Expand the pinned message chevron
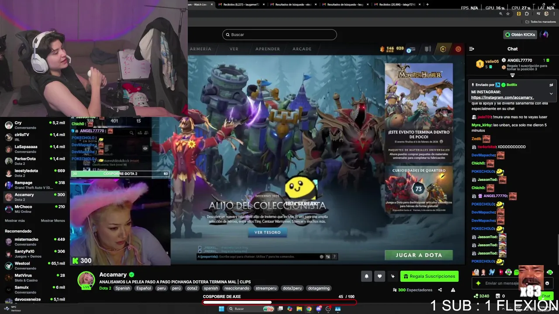Image resolution: width=559 pixels, height=314 pixels. [551, 93]
